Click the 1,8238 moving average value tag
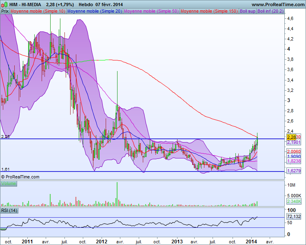 tap(294, 161)
